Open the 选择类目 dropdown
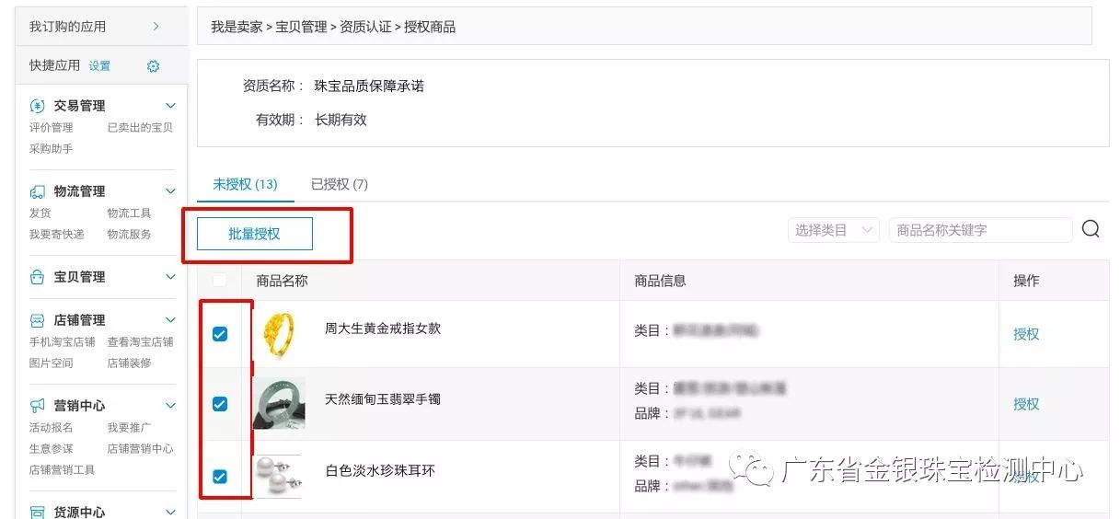The image size is (1120, 519). click(x=834, y=230)
